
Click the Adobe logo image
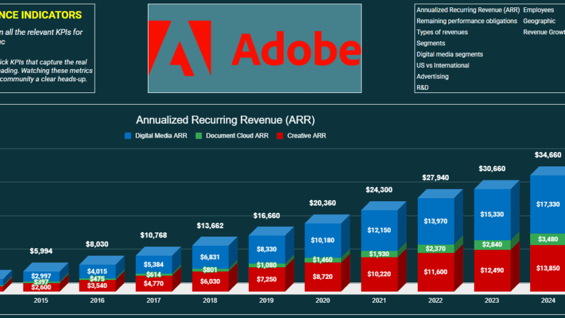coord(254,48)
